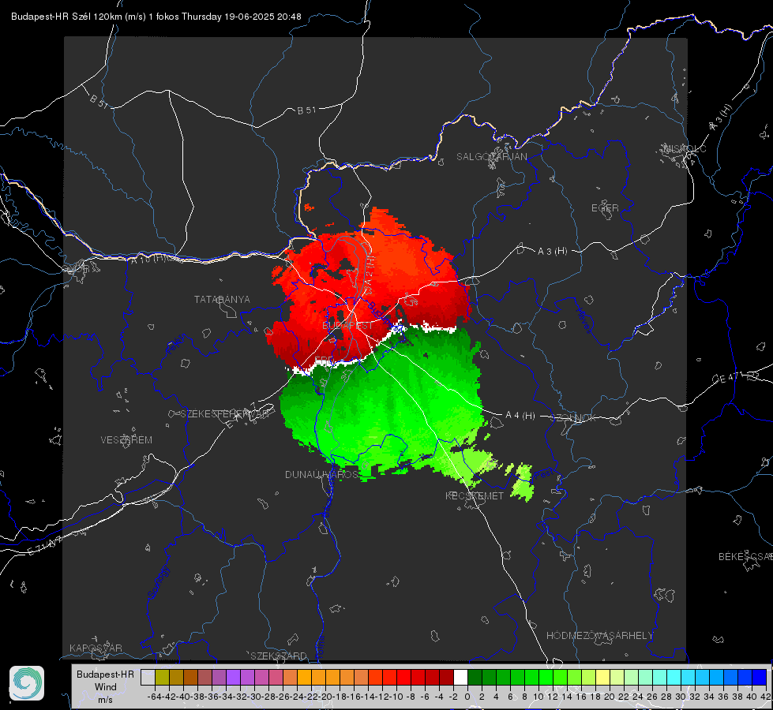The width and height of the screenshot is (773, 710).
Task: Click the EGER city label
Action: 605,208
